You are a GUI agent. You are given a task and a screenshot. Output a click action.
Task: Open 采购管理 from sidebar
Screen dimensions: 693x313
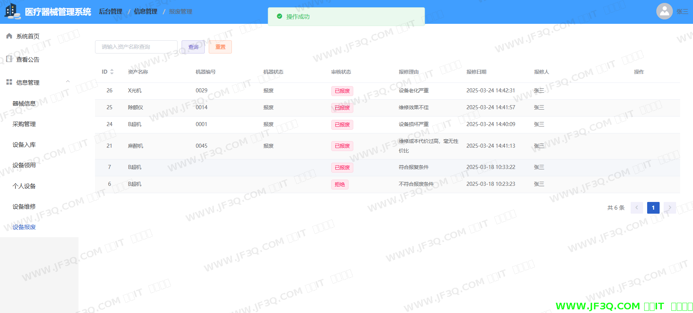point(24,124)
